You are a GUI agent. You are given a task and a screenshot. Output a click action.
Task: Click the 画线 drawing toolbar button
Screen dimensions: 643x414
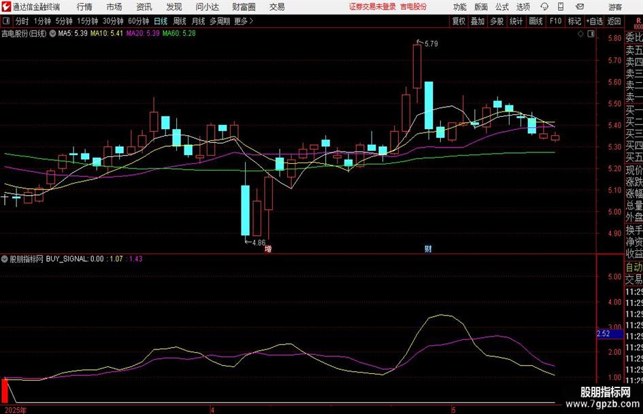click(535, 21)
